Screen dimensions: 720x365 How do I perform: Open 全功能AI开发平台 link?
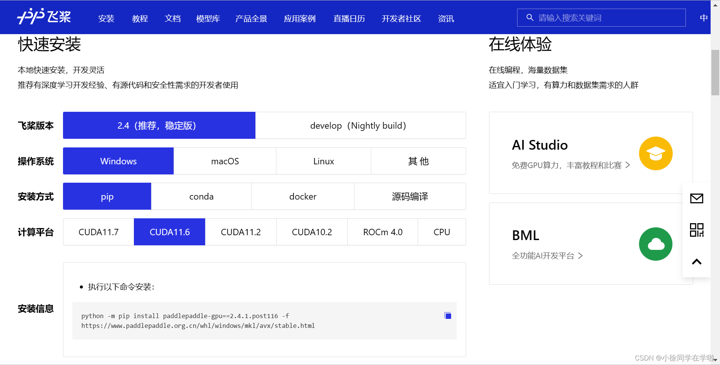[547, 256]
